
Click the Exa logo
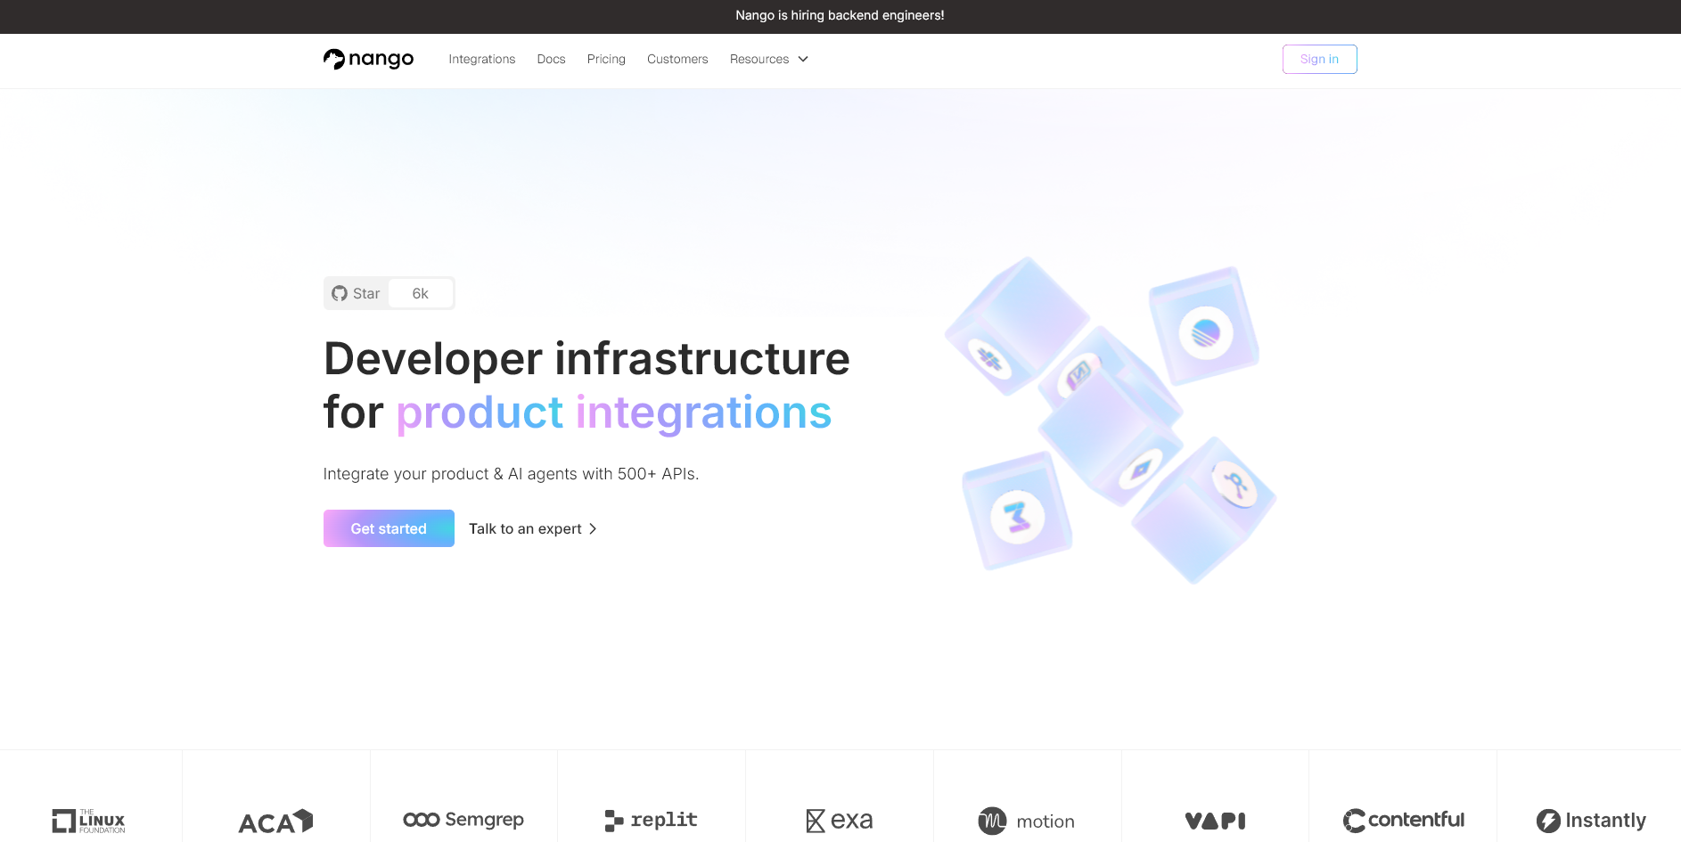pyautogui.click(x=840, y=821)
